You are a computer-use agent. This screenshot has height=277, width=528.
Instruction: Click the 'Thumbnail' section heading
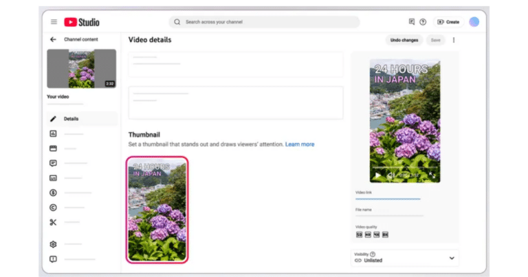coord(144,135)
